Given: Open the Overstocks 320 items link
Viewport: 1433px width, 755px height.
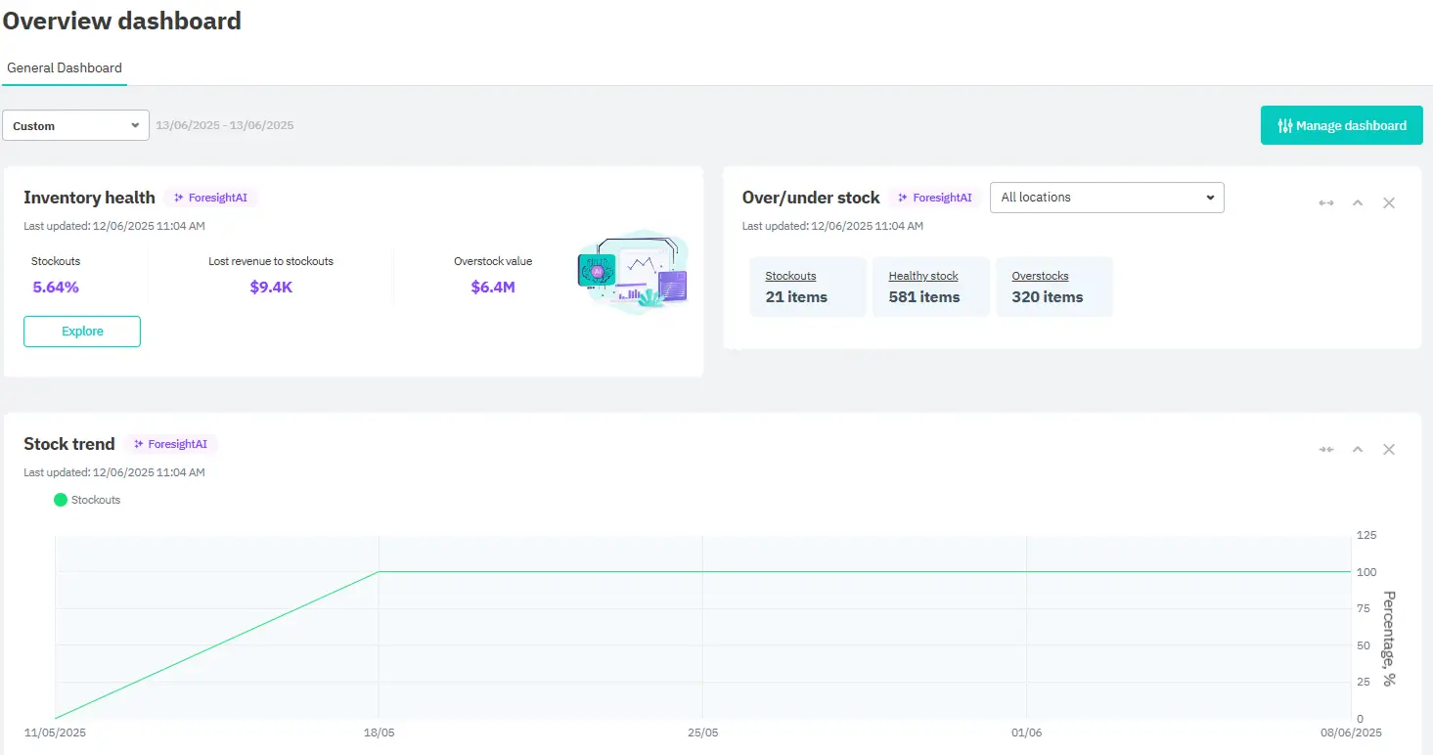Looking at the screenshot, I should pos(1040,276).
